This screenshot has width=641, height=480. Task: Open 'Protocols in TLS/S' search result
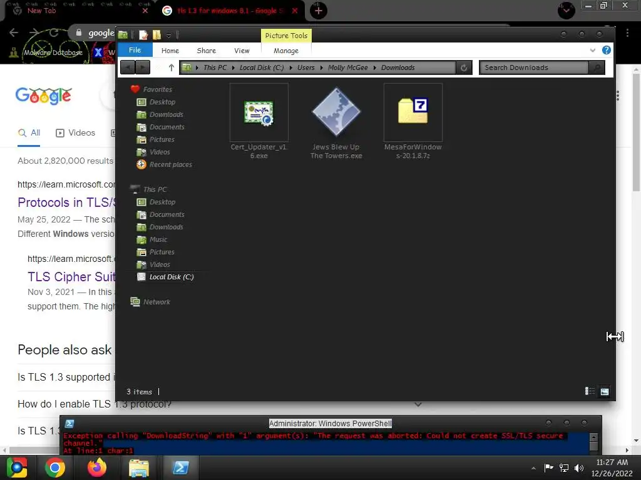point(66,202)
